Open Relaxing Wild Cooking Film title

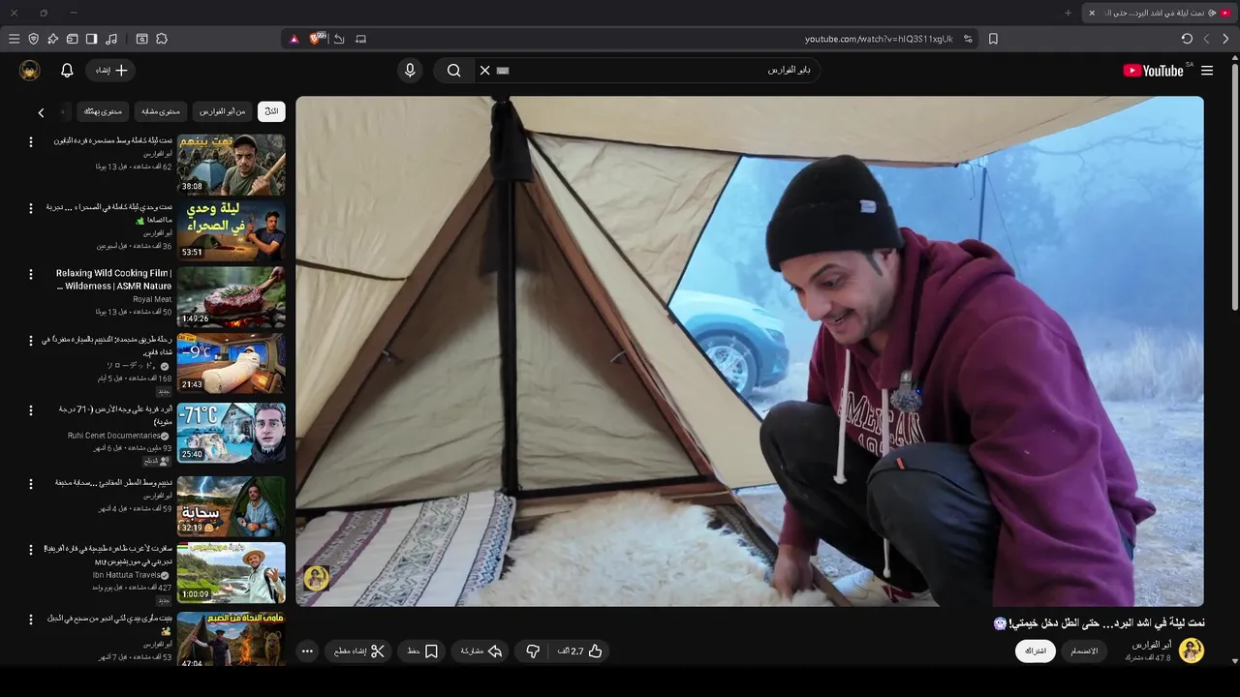click(x=114, y=280)
